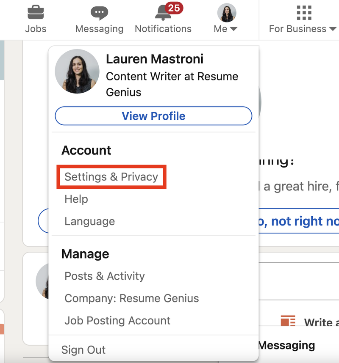
Task: Expand the For Business dropdown arrow
Action: pos(333,29)
